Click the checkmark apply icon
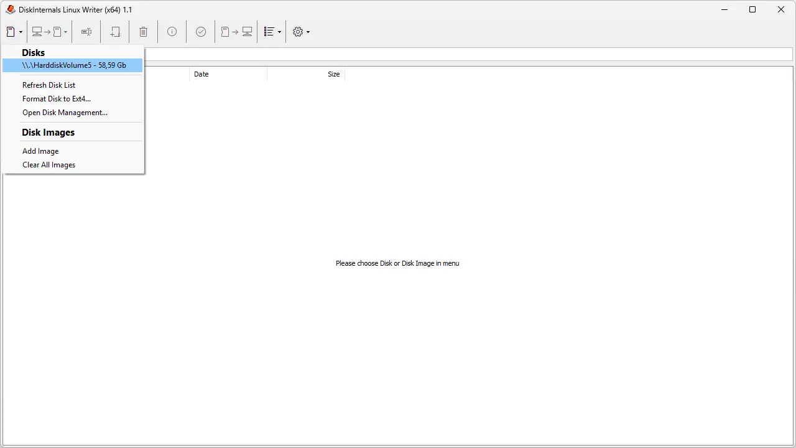Screen dimensions: 796x448 click(201, 32)
